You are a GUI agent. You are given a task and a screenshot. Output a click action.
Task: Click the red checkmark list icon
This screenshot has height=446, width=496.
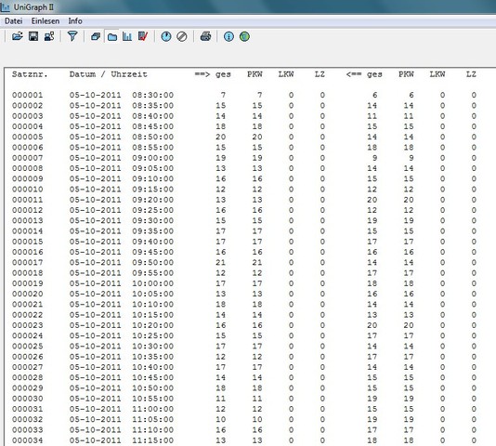pyautogui.click(x=143, y=36)
